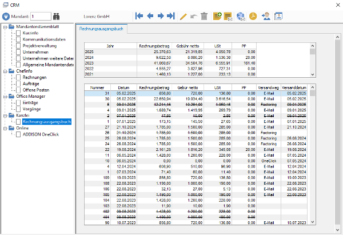Open the yellow clock icon
Screen dimensions: 343x235
pos(253,16)
